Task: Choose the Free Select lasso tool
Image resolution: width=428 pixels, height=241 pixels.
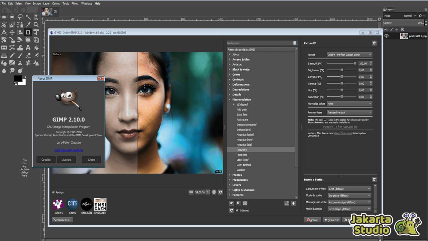Action: click(20, 16)
